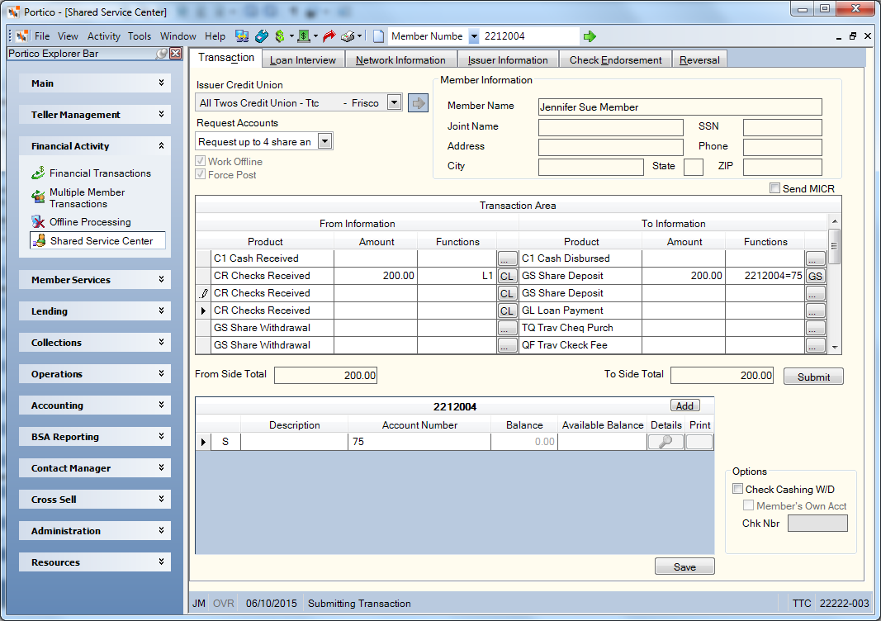Click the CL button on the GL Loan Payment row
Screen dimensions: 881x621
[507, 310]
